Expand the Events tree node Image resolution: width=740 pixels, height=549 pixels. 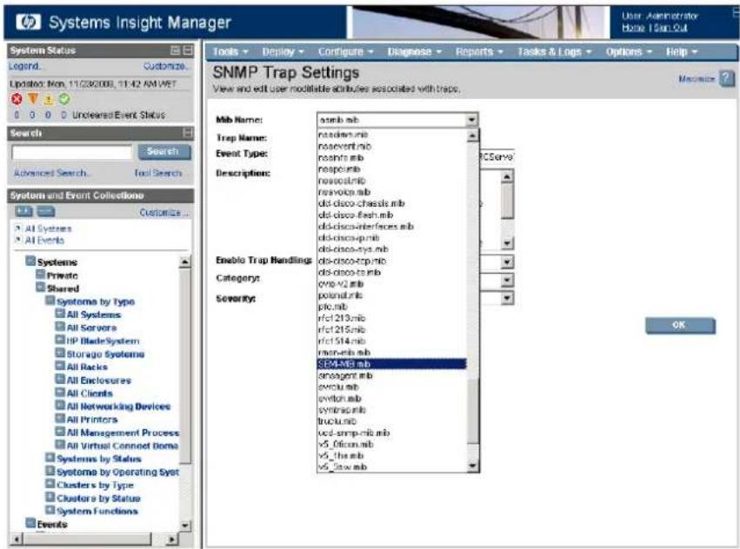coord(30,523)
